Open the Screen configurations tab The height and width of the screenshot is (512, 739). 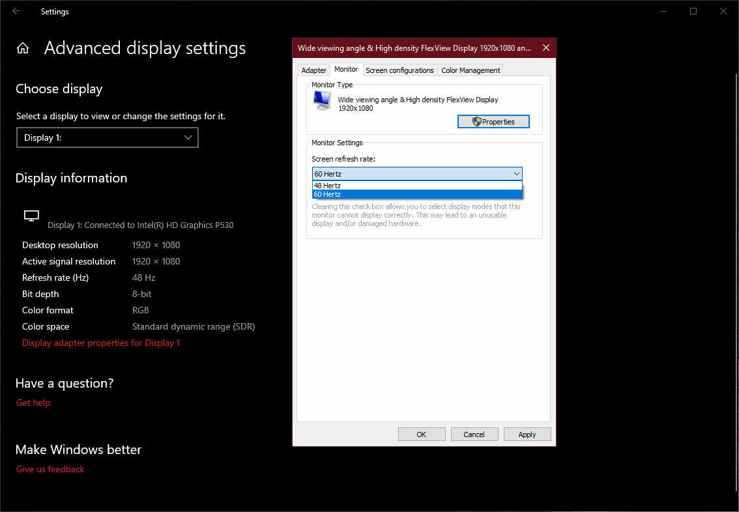[x=399, y=70]
